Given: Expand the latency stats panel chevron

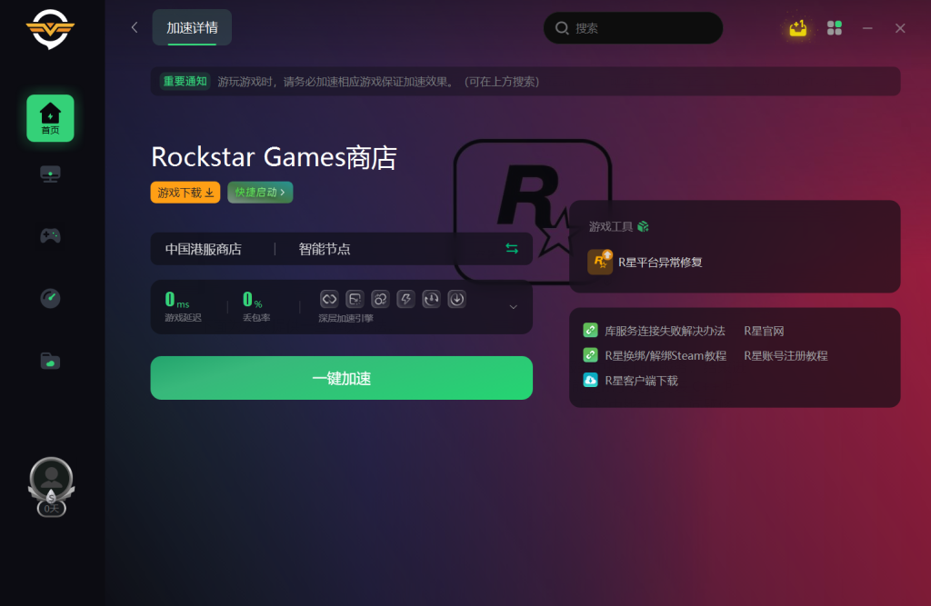Looking at the screenshot, I should (x=514, y=307).
